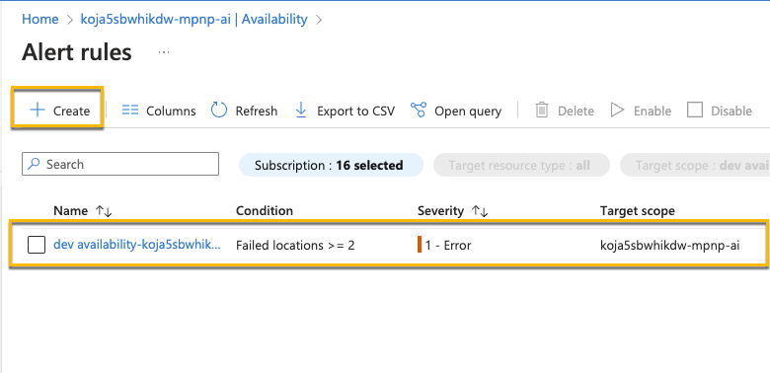Click into the Search input field
This screenshot has width=770, height=373.
coord(120,164)
